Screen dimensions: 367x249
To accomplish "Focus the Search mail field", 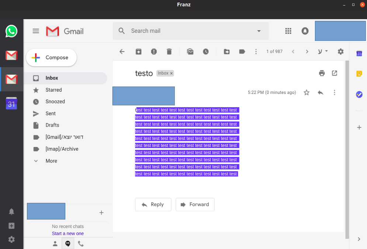I will [191, 31].
